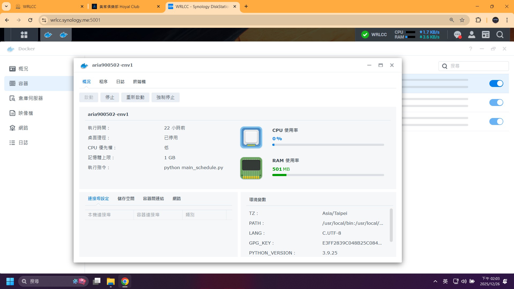Select the 映像檔 sidebar item
Image resolution: width=514 pixels, height=289 pixels.
[26, 113]
